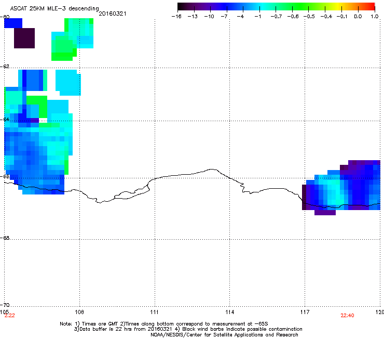This screenshot has width=384, height=338.
Task: Click the -0.4 value on the color scale
Action: pyautogui.click(x=326, y=17)
